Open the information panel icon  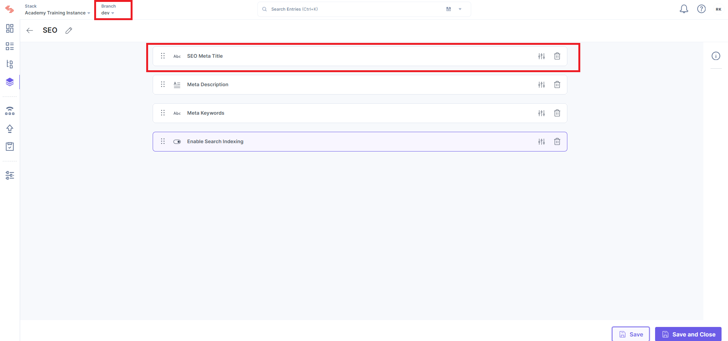point(716,56)
